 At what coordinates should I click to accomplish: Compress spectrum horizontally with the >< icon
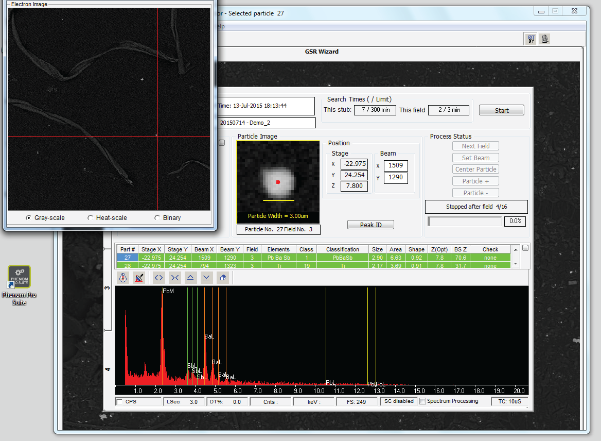click(x=175, y=278)
